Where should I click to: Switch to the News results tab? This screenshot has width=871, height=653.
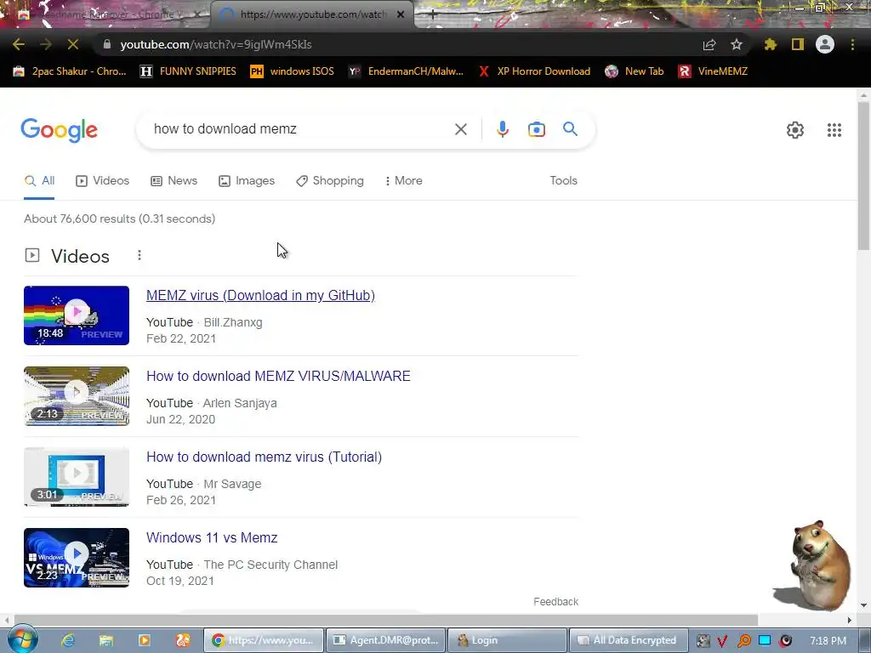[174, 180]
